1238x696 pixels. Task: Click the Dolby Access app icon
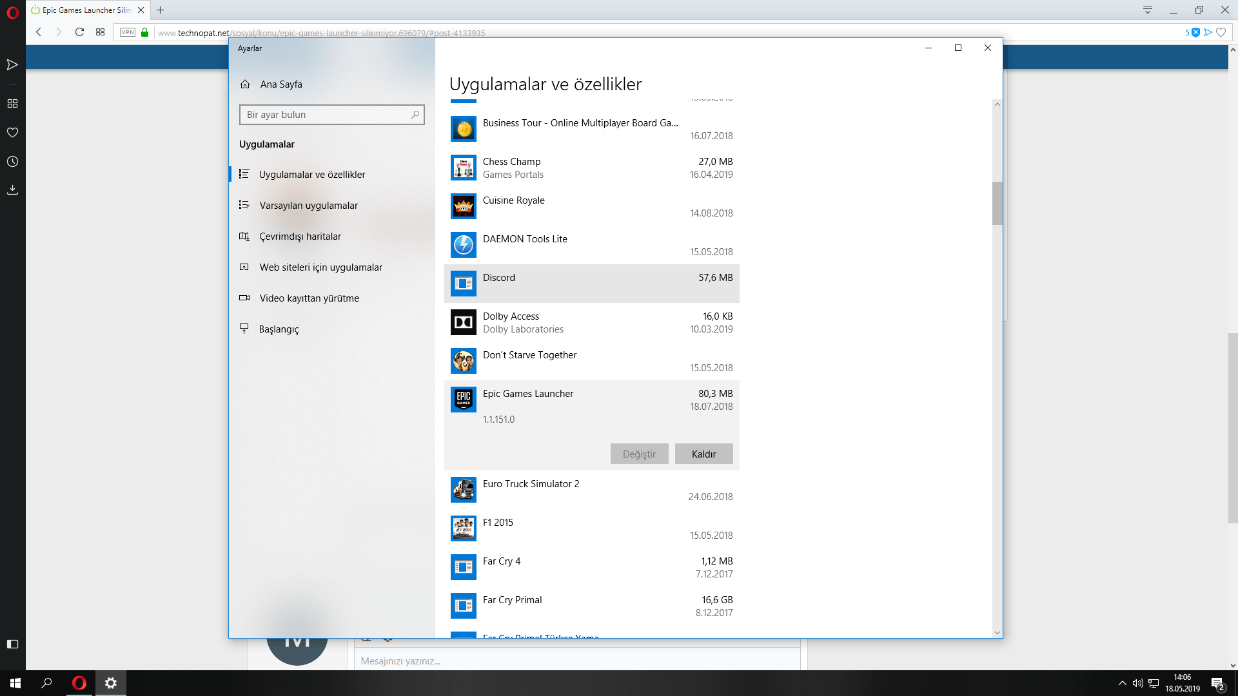[463, 322]
